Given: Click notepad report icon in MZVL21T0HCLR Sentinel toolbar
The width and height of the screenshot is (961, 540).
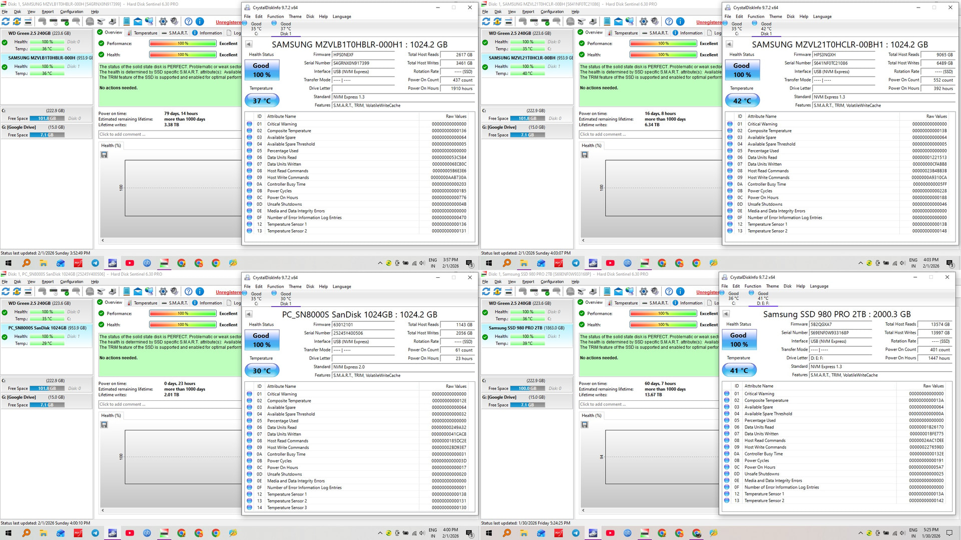Looking at the screenshot, I should pos(607,22).
